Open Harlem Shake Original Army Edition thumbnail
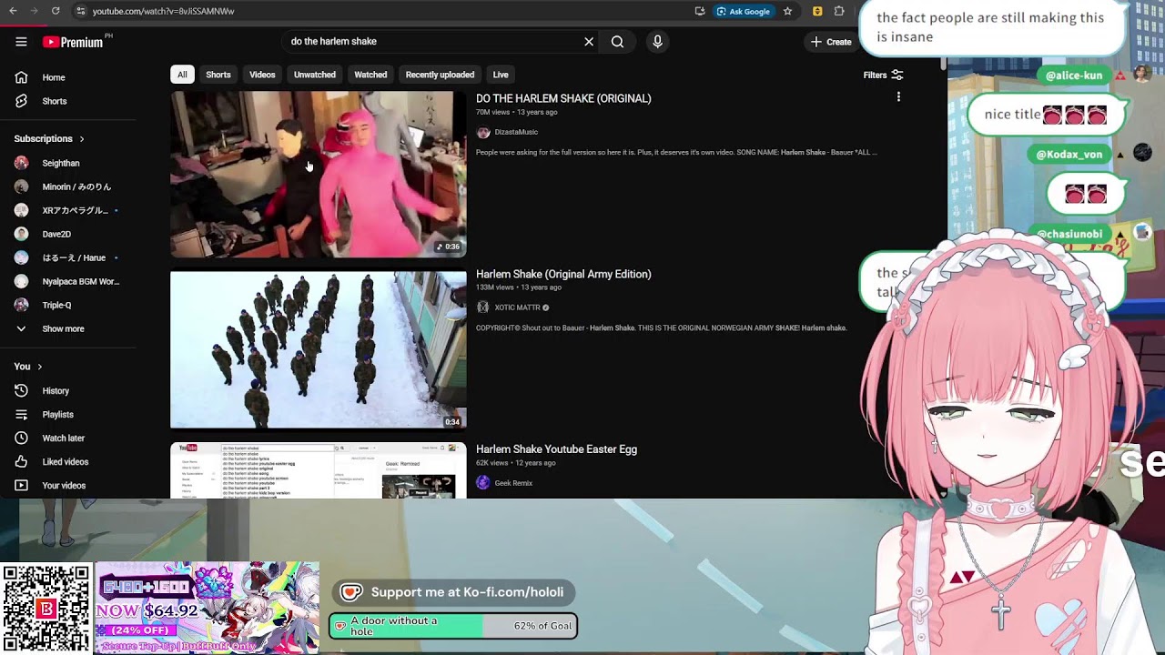 [x=319, y=349]
